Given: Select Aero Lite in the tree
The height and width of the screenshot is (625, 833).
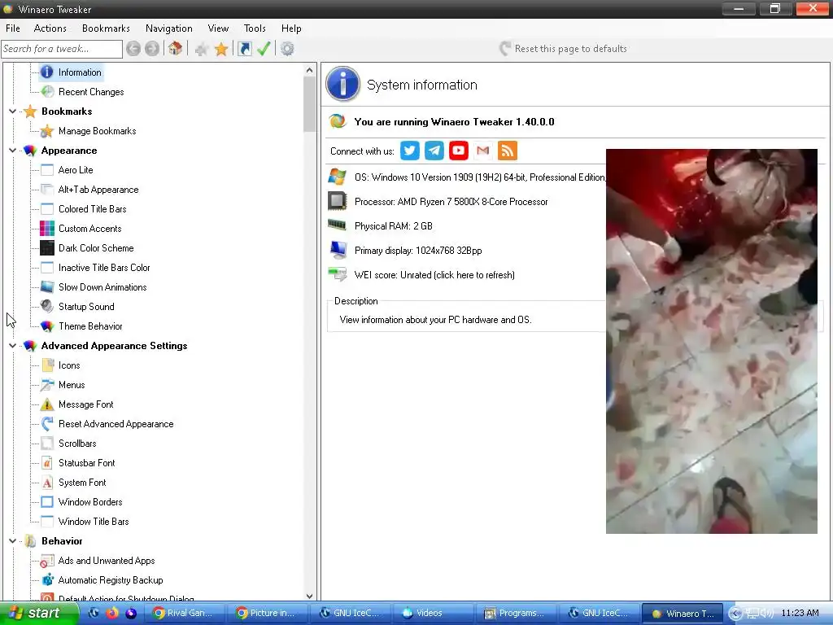Looking at the screenshot, I should point(76,170).
